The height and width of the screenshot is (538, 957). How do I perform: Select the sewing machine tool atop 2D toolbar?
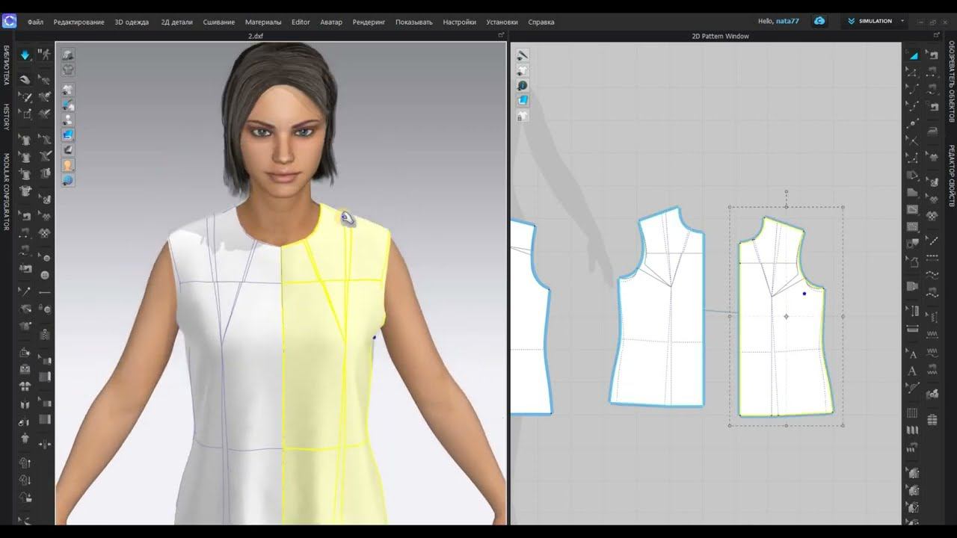pos(932,55)
